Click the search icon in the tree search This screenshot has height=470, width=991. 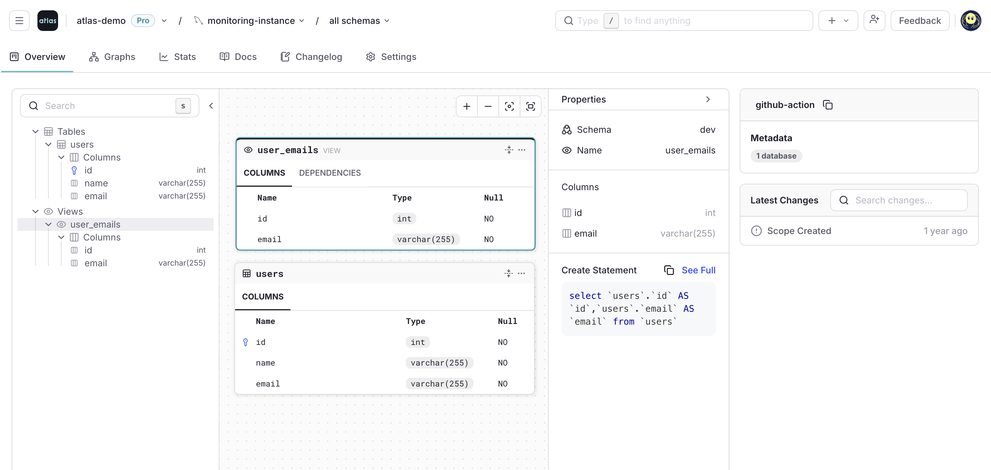(34, 106)
